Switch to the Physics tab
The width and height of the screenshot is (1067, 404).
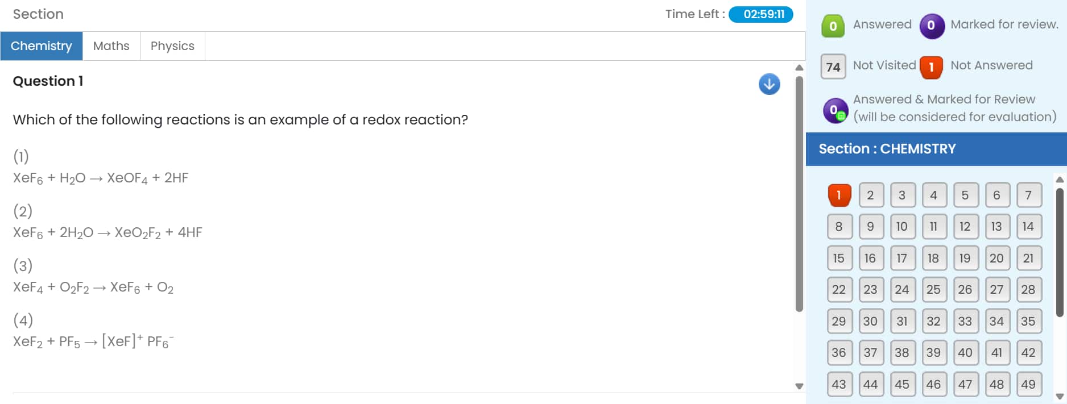click(x=172, y=46)
